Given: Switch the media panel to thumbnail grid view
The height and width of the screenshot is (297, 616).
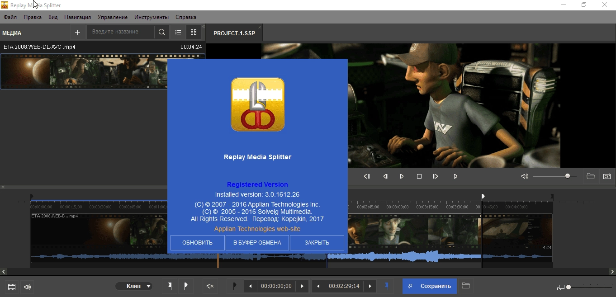Looking at the screenshot, I should pyautogui.click(x=194, y=32).
